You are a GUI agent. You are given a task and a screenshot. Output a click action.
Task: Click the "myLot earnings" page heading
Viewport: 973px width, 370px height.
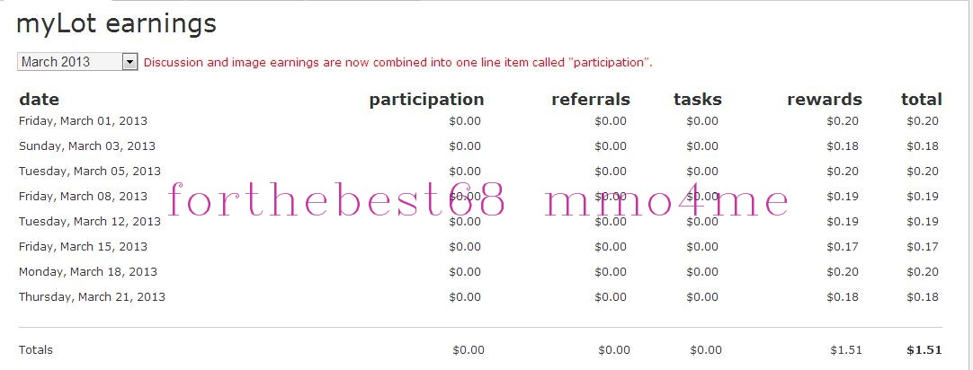116,23
